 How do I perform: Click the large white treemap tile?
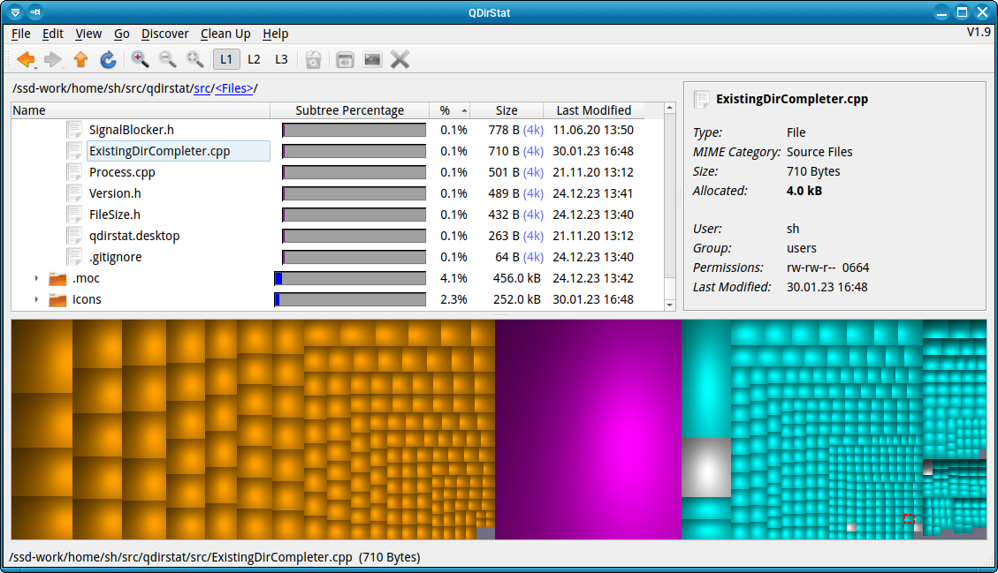[706, 467]
